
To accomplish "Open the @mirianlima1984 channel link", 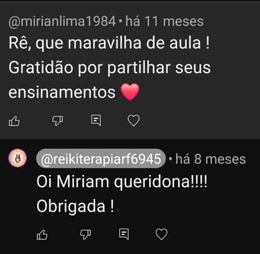I will pos(62,22).
